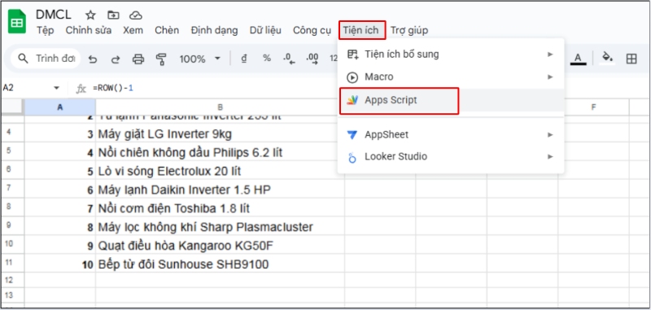Click the Apps Script colorful icon
Screen dimensions: 651x310
[352, 100]
